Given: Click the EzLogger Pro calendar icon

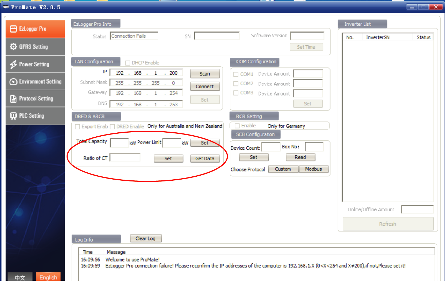Looking at the screenshot, I should tap(13, 29).
